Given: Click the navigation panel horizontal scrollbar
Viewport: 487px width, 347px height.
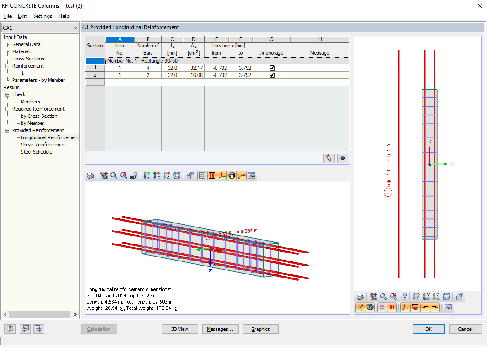Looking at the screenshot, I should coord(39,314).
